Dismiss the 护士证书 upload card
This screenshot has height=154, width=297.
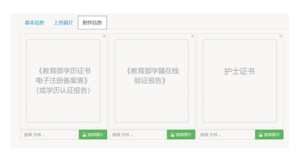click(x=281, y=36)
